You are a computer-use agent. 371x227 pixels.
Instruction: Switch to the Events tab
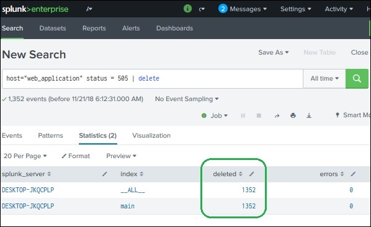12,135
